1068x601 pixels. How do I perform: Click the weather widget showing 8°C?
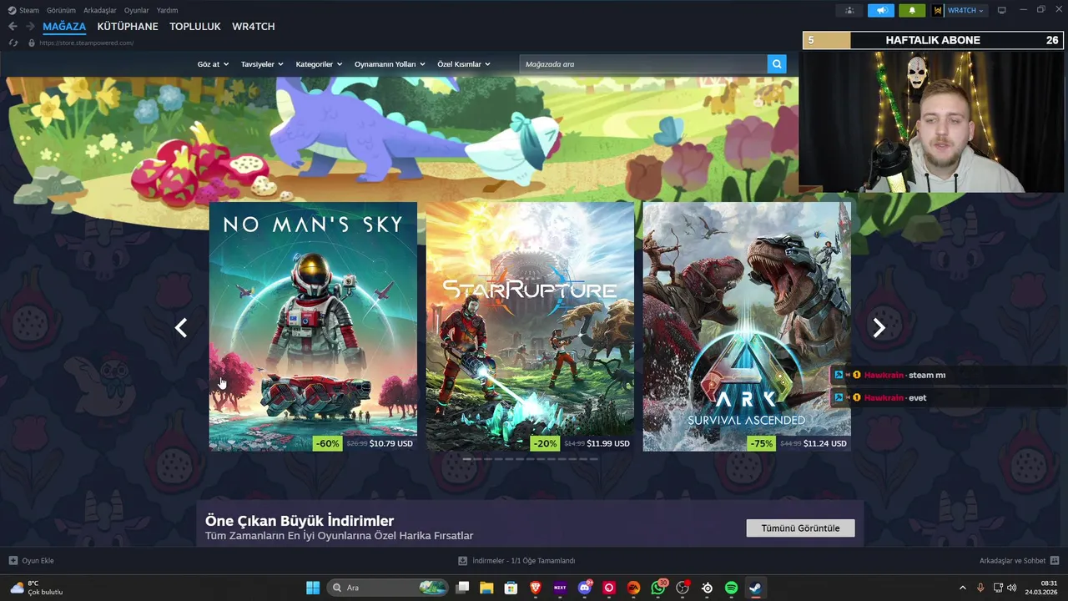pyautogui.click(x=36, y=588)
